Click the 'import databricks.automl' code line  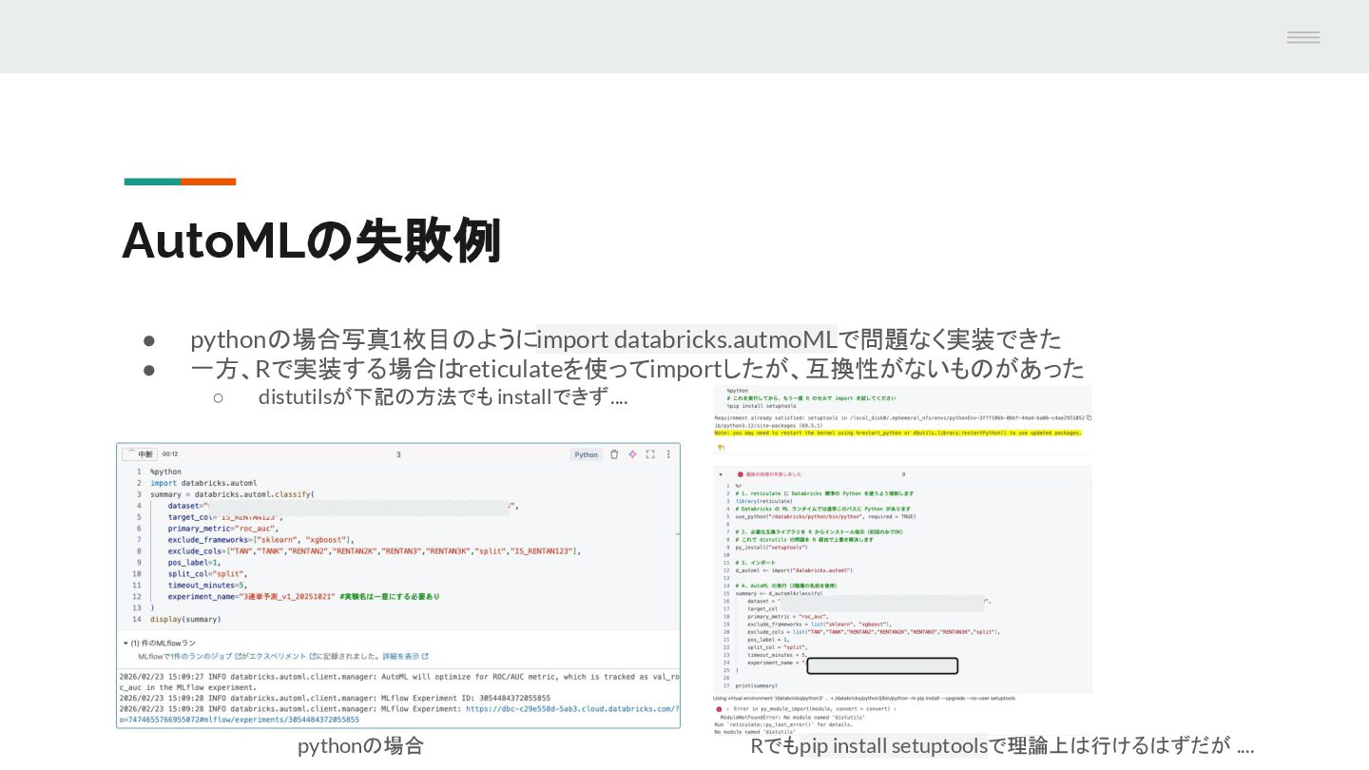point(203,483)
